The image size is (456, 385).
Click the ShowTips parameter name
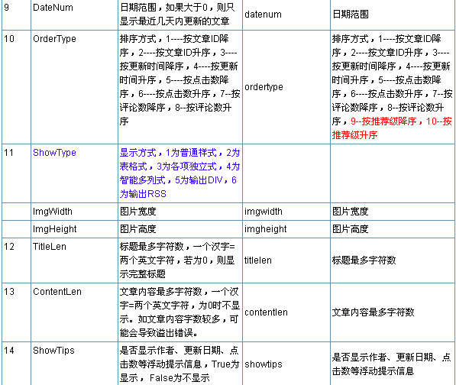coord(53,351)
